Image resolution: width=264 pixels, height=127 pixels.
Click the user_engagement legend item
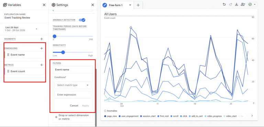click(x=129, y=116)
